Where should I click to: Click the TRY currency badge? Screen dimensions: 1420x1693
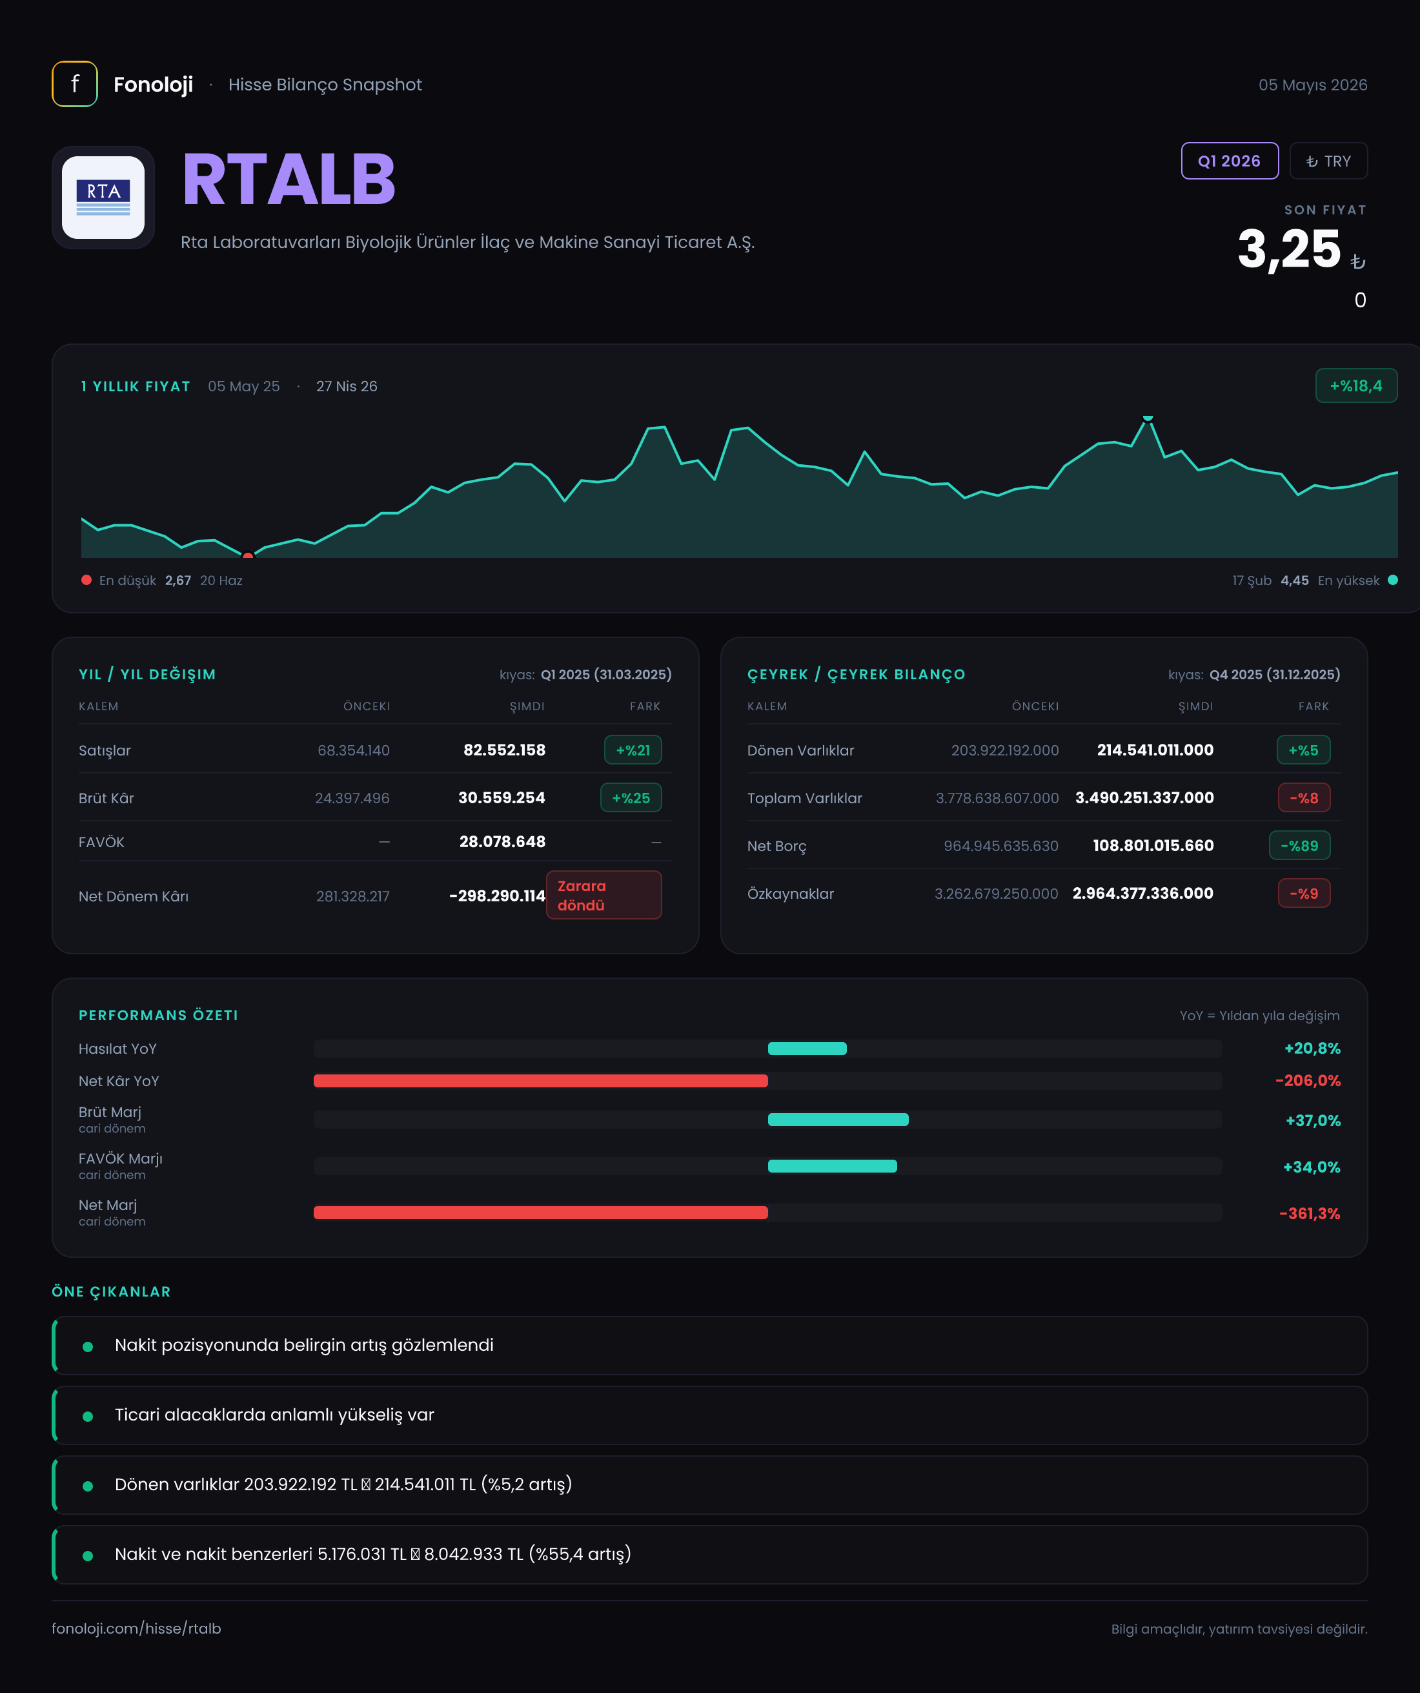(1328, 161)
